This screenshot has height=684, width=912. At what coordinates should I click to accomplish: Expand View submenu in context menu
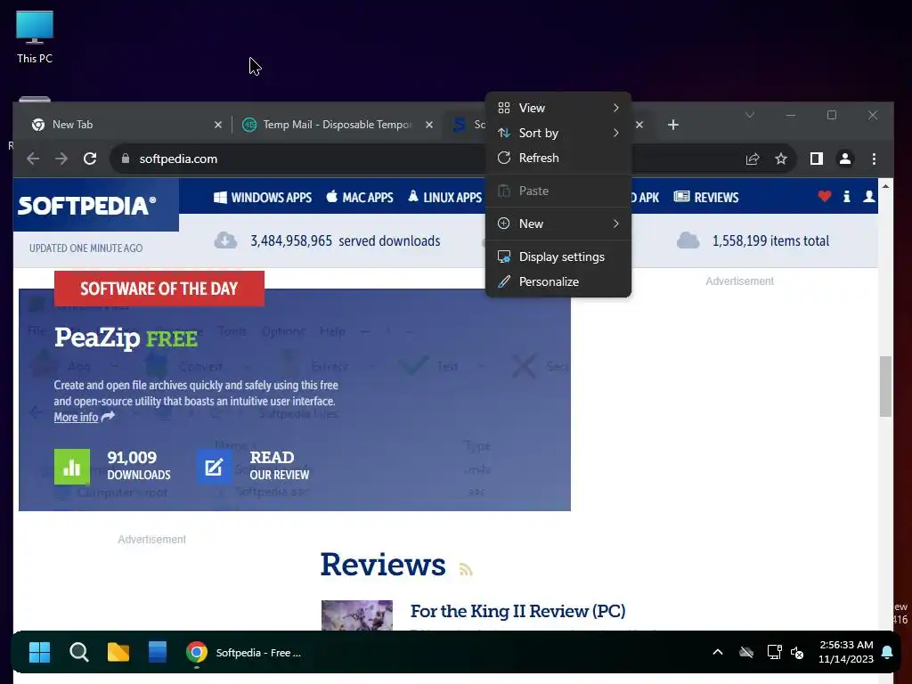[558, 108]
